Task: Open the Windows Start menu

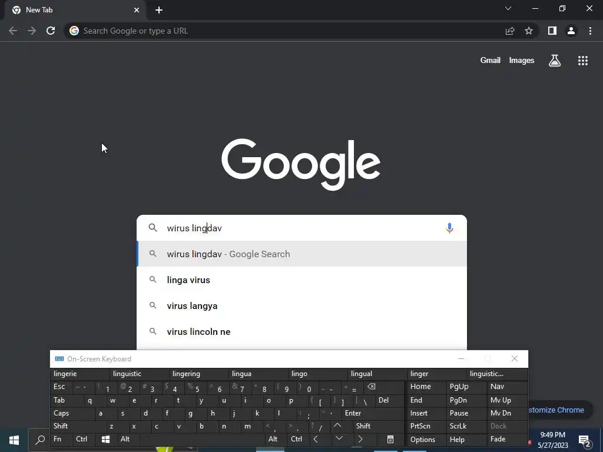Action: tap(14, 440)
